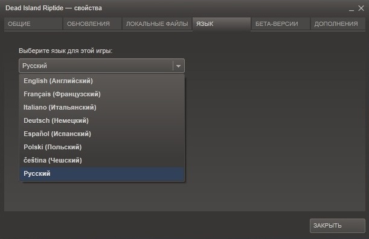Select Italiano (Итальянский) in dropdown
Viewport: 369px width, 239px height.
102,107
